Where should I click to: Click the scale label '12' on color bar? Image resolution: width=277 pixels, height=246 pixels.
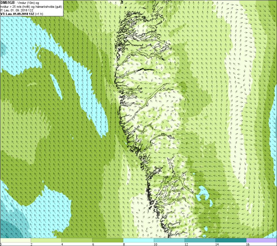tap(186, 244)
